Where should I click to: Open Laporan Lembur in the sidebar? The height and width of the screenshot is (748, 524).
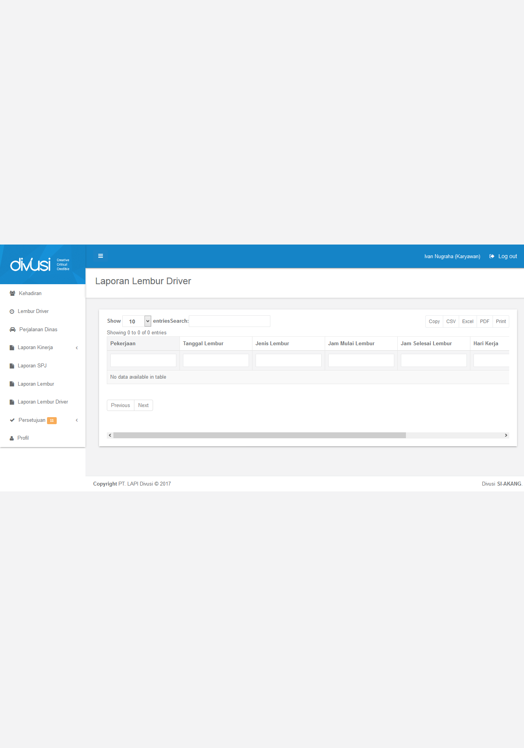(36, 384)
